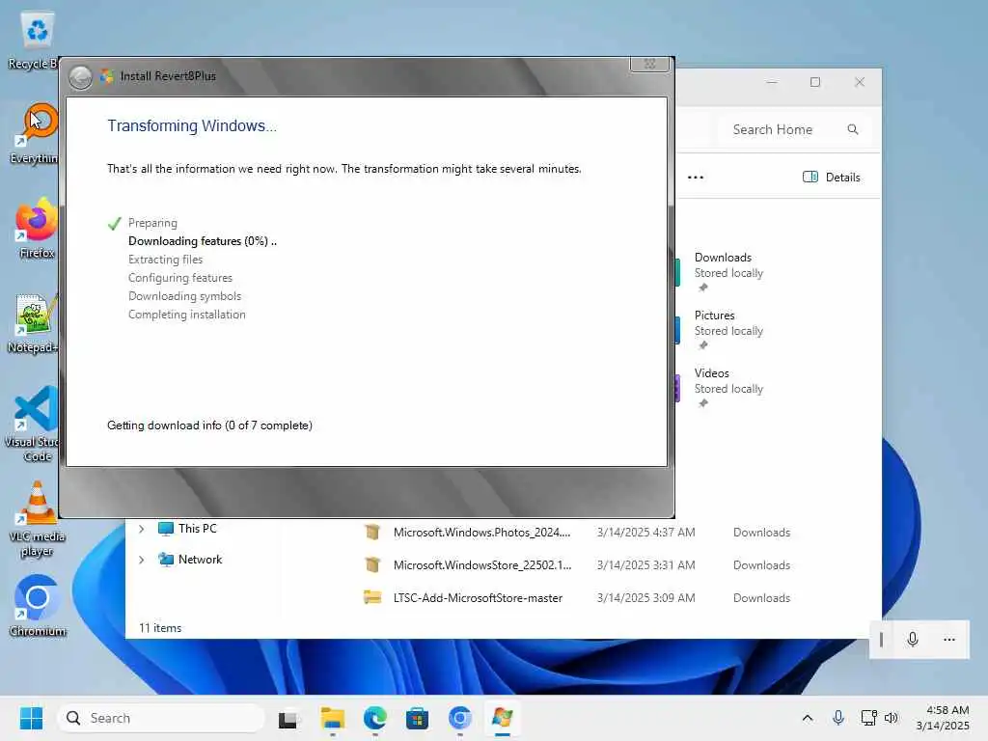This screenshot has height=741, width=988.
Task: Click the folder icon beside LTSC-Add-MicrosoftStore-master
Action: pyautogui.click(x=372, y=597)
